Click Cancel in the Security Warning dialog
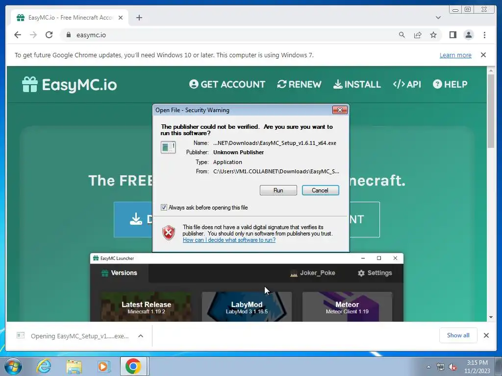This screenshot has height=376, width=502. coord(320,190)
